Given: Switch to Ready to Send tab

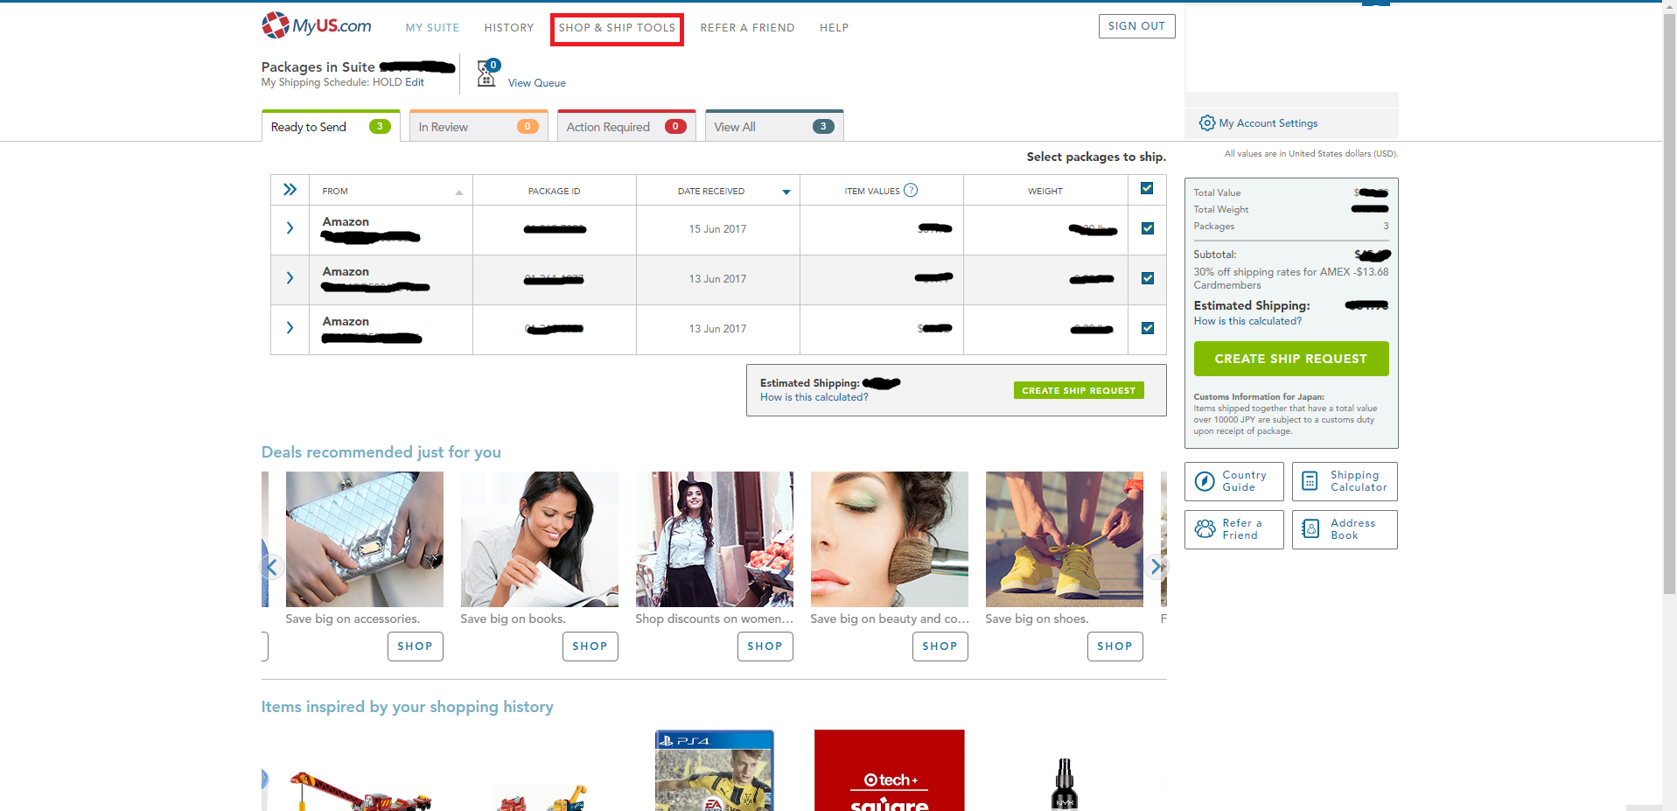Looking at the screenshot, I should (331, 126).
